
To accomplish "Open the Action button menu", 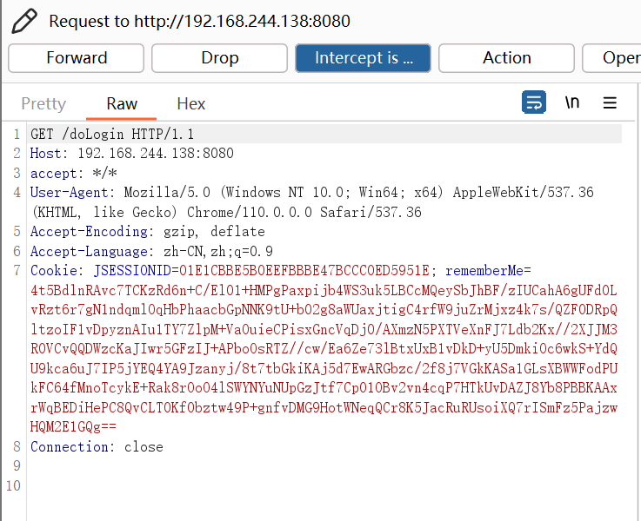I will pos(506,58).
